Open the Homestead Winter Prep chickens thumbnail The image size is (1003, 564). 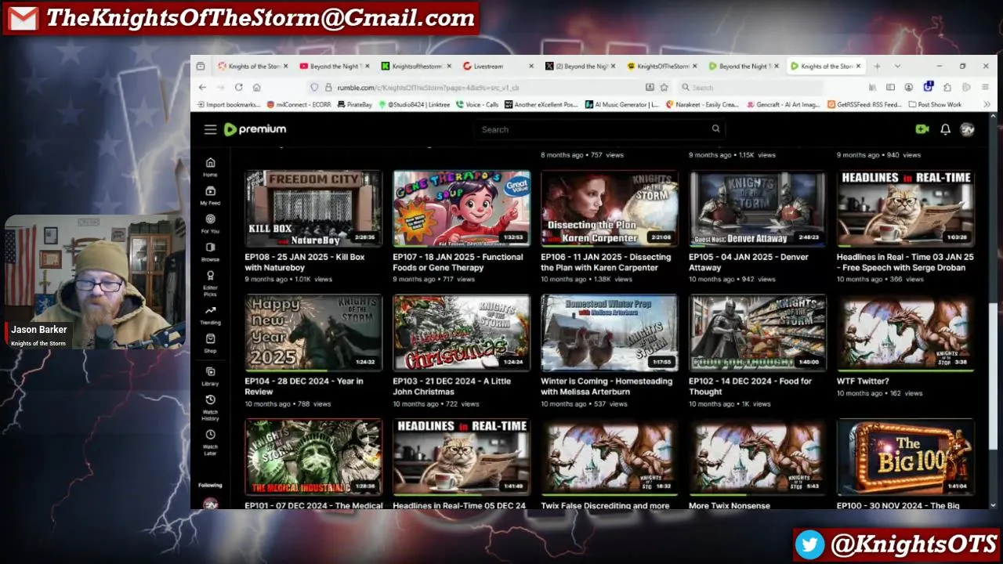[610, 333]
